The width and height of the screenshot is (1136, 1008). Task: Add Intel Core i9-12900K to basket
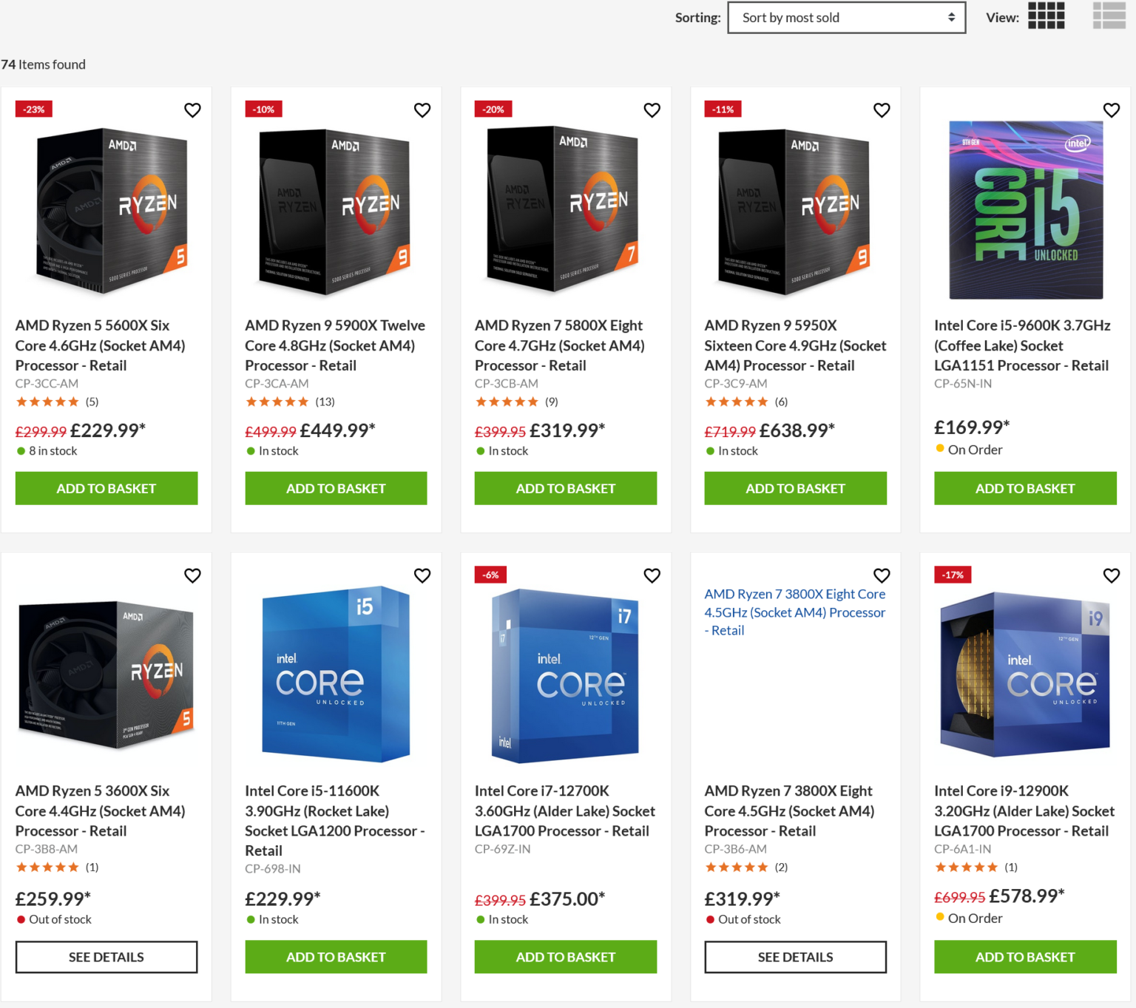click(x=1025, y=957)
